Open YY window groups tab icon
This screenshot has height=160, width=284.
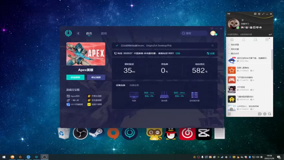(255, 39)
